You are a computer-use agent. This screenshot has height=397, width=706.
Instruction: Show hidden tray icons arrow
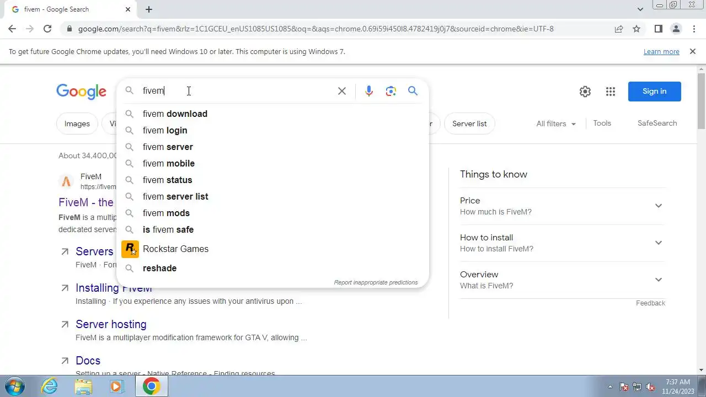pos(610,387)
